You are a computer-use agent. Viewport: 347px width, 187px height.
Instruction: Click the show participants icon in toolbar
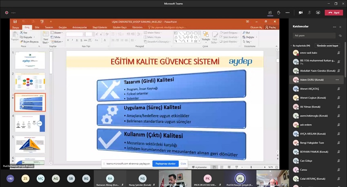pos(270,13)
